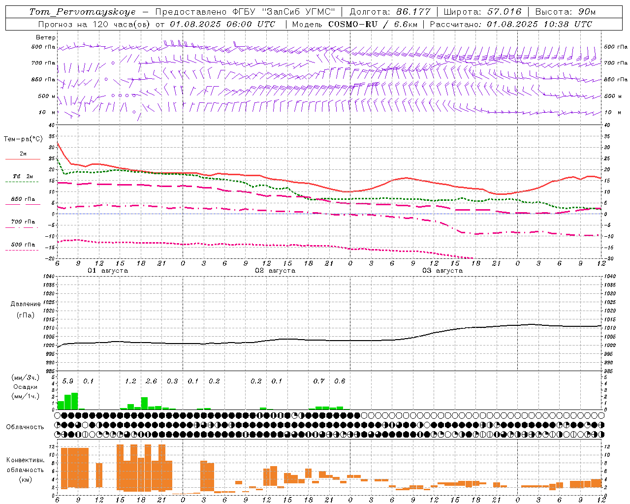Click the left '700 гПа' wind level label

tap(43, 63)
